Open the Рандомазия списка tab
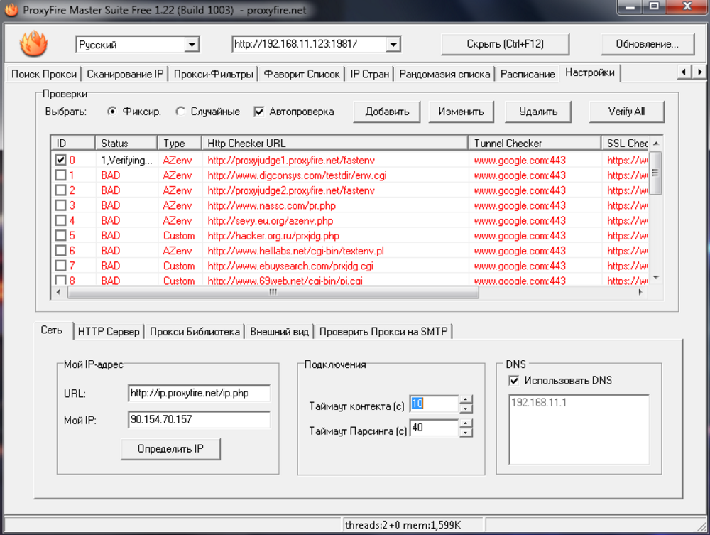Screen dimensions: 710x535 [444, 74]
